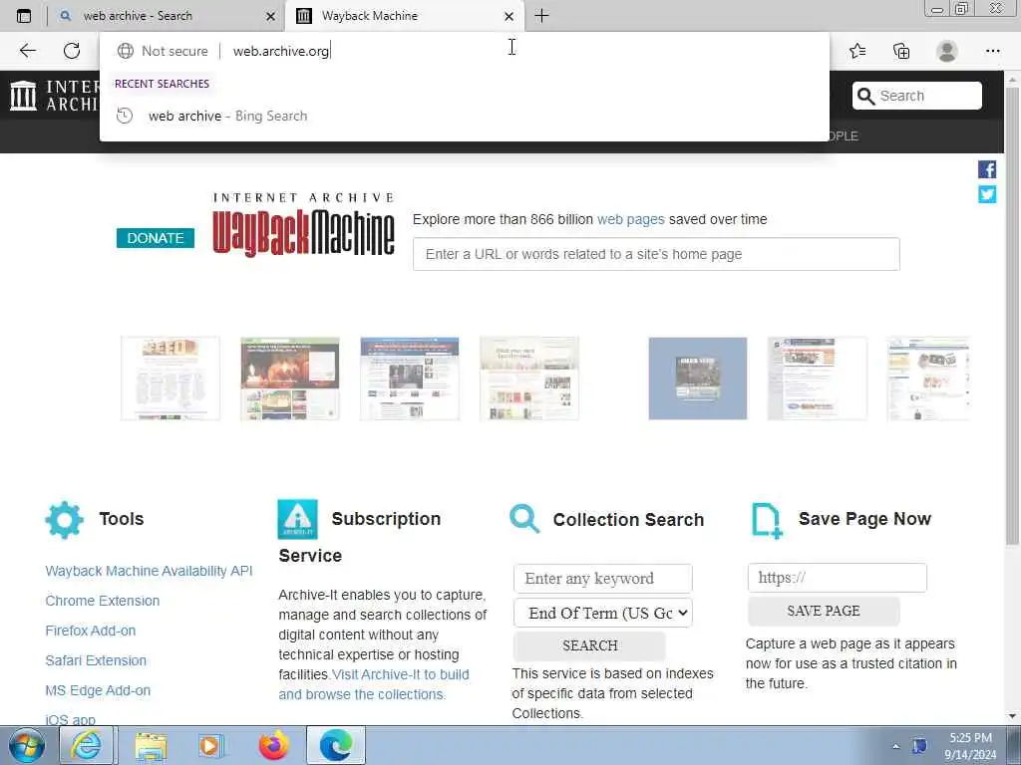Click the address bar web.archive.org text

coord(281,51)
